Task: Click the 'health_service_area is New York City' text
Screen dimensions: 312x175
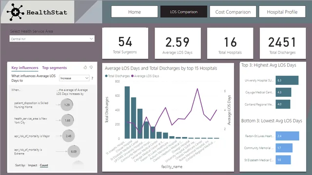Action: click(31, 121)
